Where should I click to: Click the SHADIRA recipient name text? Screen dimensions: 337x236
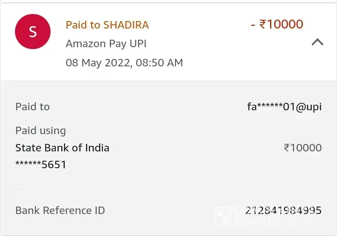tap(126, 25)
